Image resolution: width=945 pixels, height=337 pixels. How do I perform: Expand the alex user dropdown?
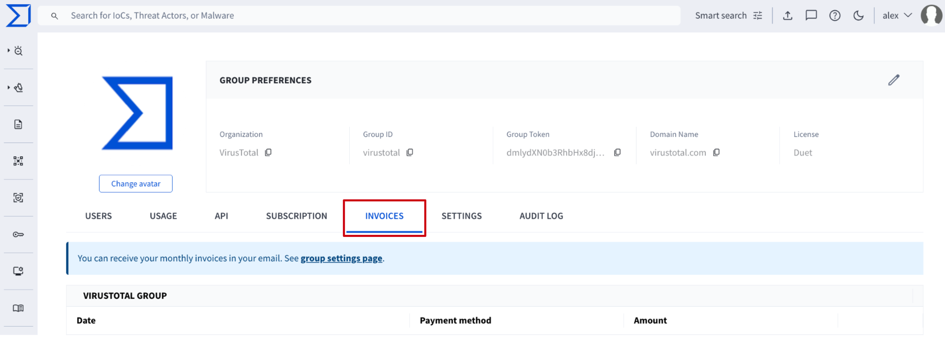(897, 15)
